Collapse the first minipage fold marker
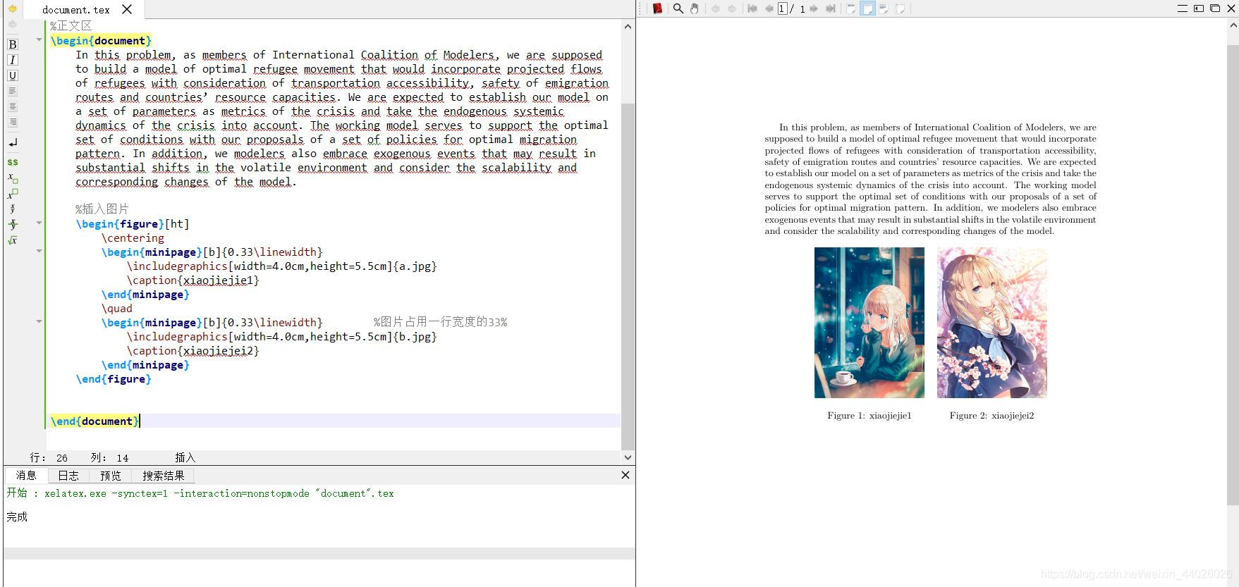Screen dimensions: 1239x587 click(x=39, y=251)
